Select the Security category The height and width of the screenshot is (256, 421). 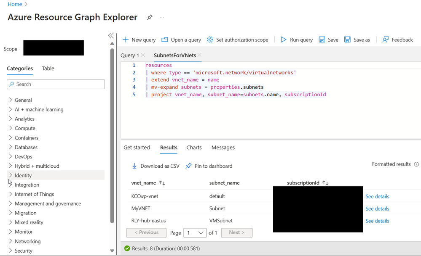click(x=23, y=251)
